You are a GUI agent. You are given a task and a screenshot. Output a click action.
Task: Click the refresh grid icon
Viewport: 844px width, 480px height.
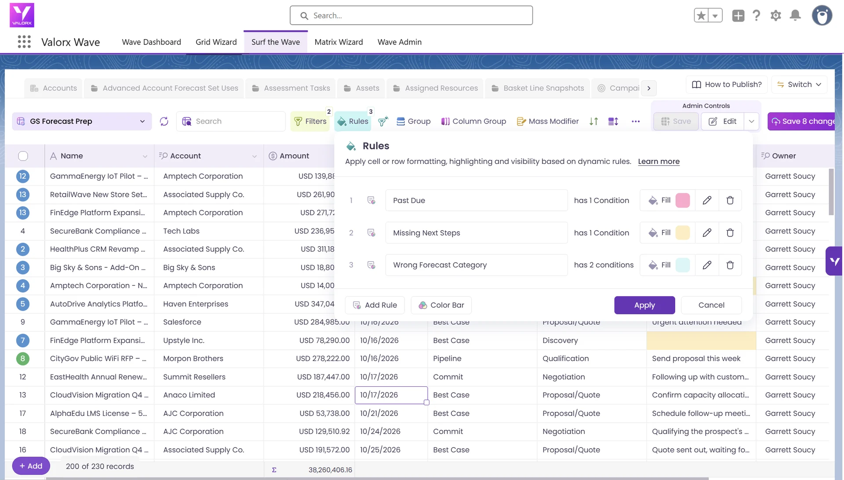tap(164, 121)
